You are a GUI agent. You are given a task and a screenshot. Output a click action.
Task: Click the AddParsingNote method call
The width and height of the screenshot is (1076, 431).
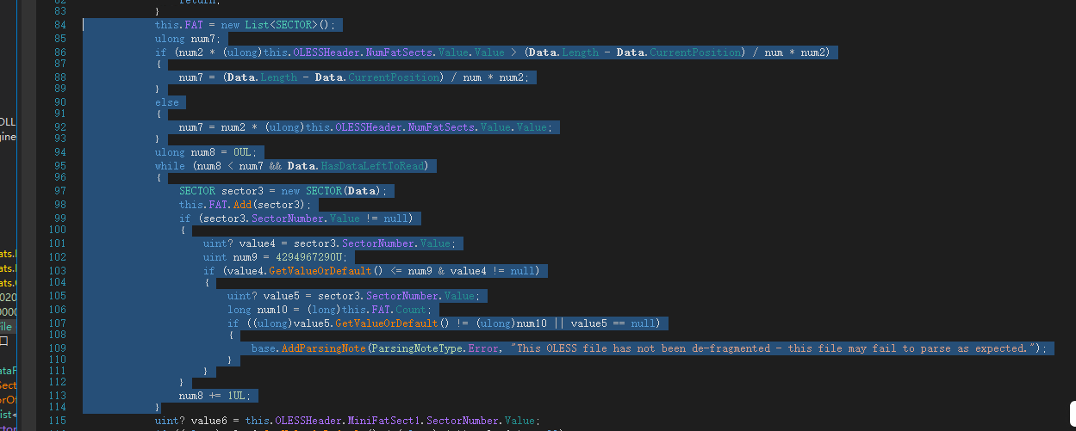[x=325, y=348]
